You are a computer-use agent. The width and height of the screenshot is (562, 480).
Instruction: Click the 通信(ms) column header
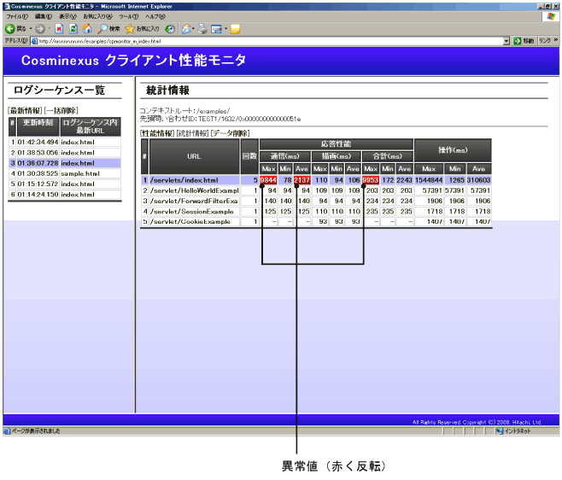click(x=285, y=156)
